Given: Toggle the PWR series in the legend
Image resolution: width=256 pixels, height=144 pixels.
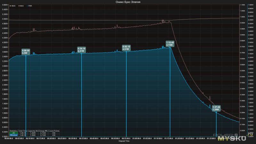Looking at the screenshot, I should (29, 6).
